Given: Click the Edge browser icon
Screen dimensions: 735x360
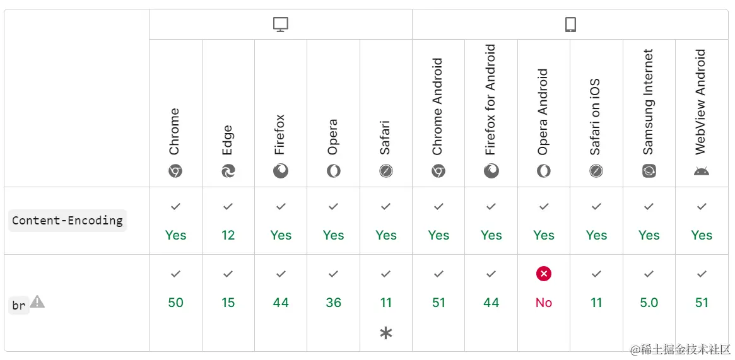Looking at the screenshot, I should coord(228,171).
